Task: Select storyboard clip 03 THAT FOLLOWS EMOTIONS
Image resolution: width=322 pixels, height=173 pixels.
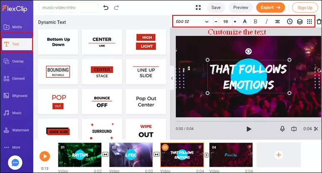Action: pyautogui.click(x=182, y=155)
